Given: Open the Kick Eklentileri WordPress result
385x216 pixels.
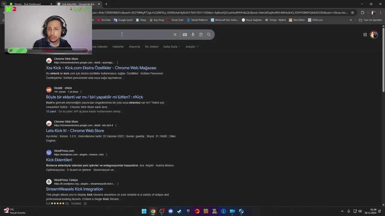Looking at the screenshot, I should [59, 160].
